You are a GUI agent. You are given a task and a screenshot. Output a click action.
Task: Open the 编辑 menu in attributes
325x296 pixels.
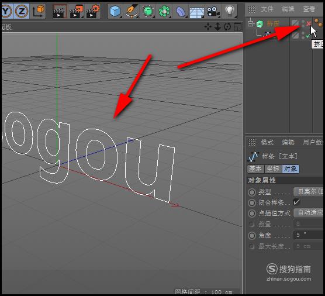pyautogui.click(x=288, y=142)
